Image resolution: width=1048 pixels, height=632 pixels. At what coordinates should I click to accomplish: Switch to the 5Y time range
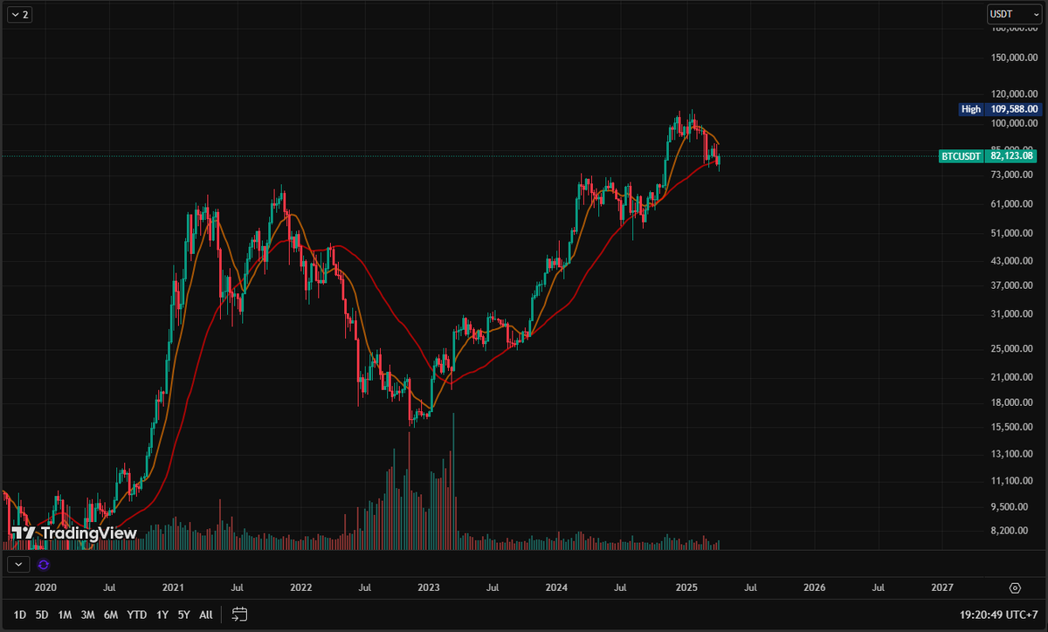pos(183,615)
